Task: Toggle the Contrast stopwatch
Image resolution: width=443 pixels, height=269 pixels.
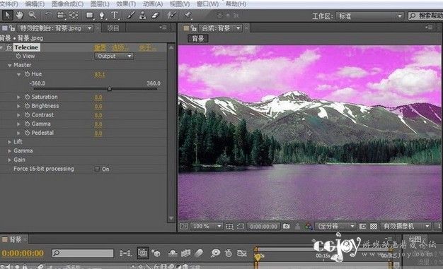Action: 27,115
